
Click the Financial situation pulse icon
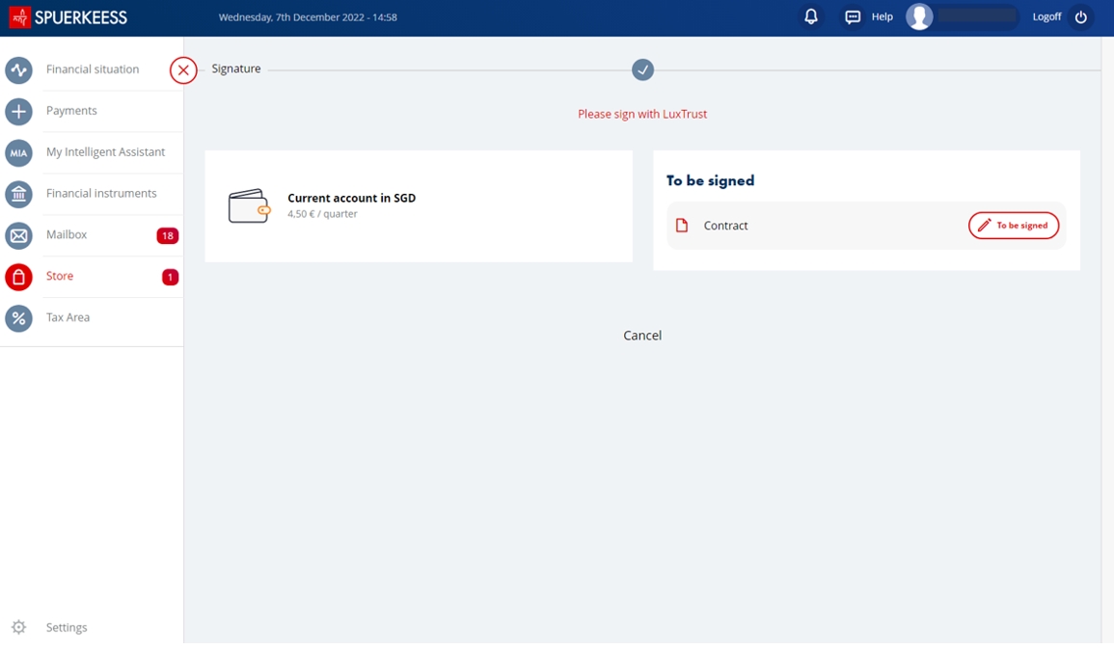coord(18,70)
